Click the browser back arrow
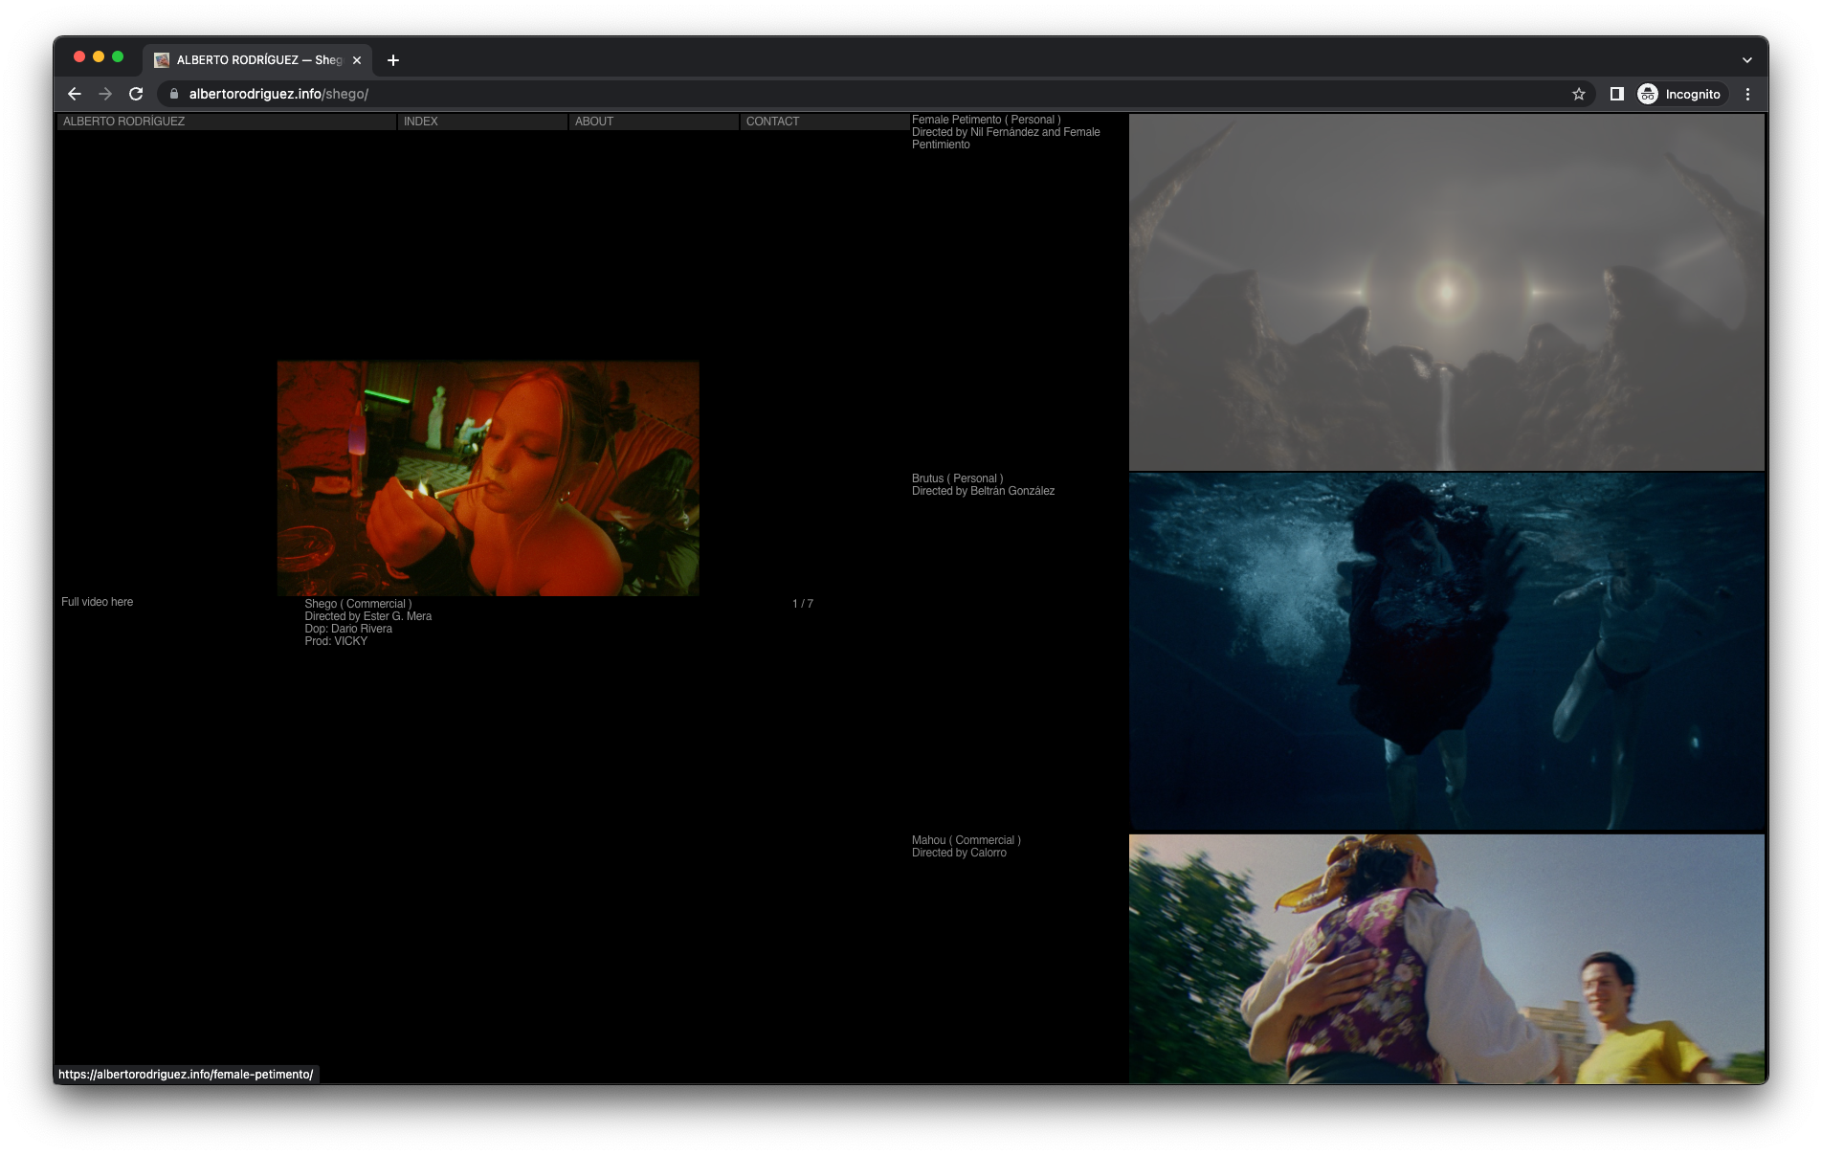The width and height of the screenshot is (1822, 1155). (75, 94)
